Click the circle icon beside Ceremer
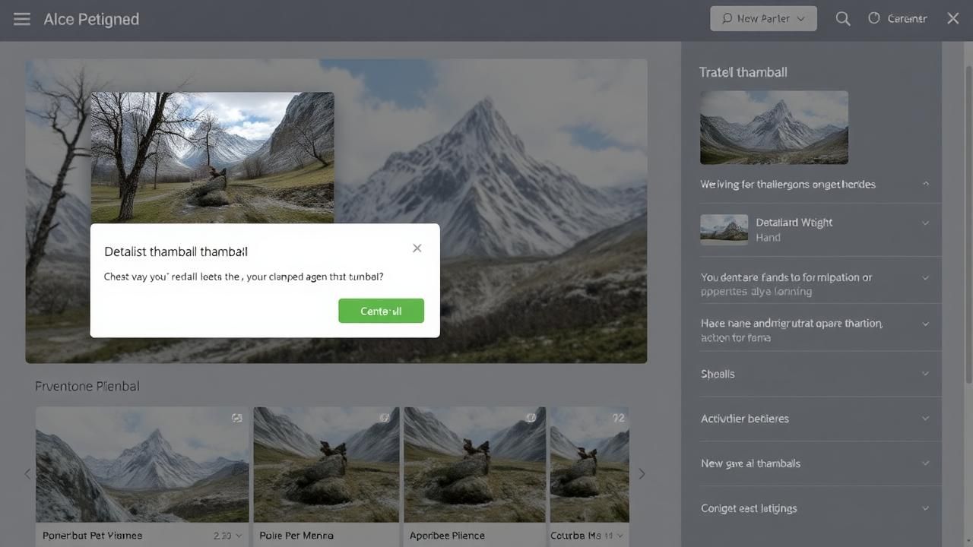 [x=874, y=18]
